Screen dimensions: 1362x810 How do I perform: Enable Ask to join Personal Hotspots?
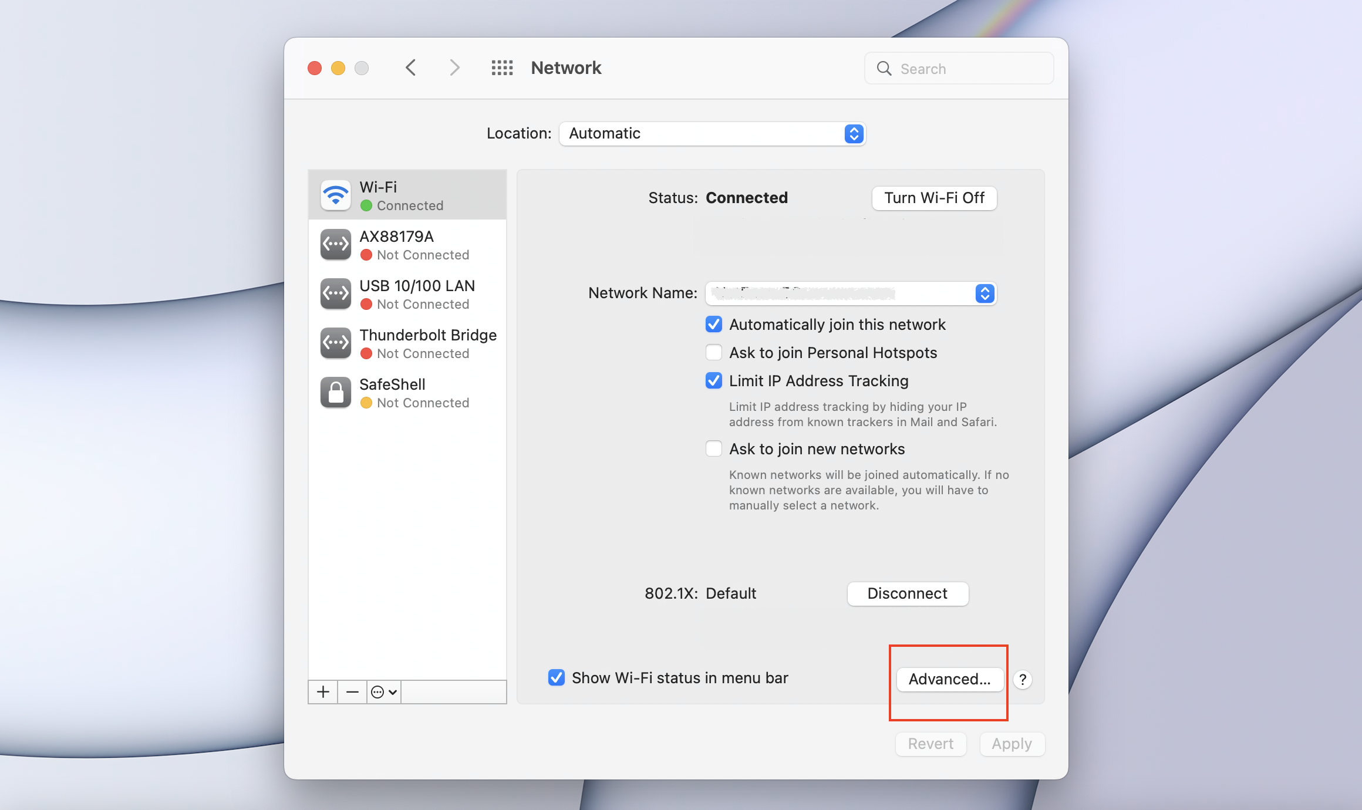[713, 352]
